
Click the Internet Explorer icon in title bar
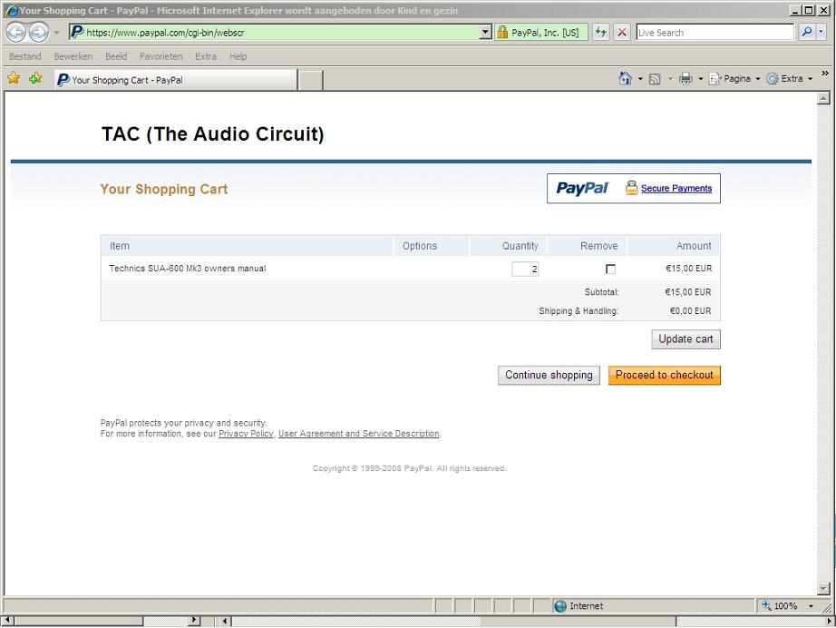11,10
